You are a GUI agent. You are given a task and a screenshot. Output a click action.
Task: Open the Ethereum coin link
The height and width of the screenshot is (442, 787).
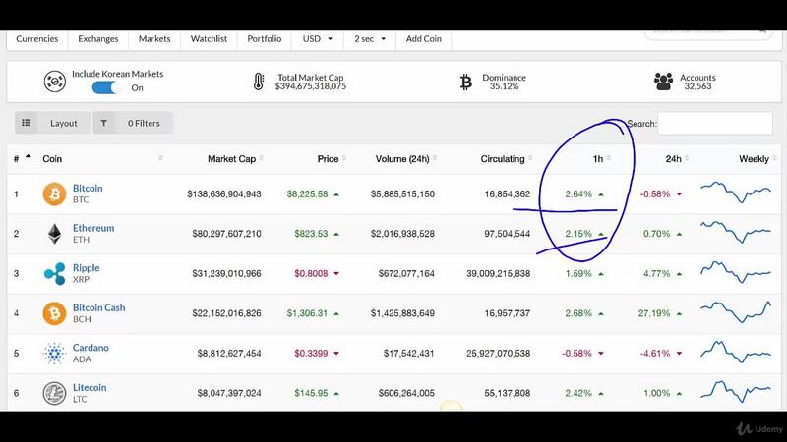[x=93, y=228]
